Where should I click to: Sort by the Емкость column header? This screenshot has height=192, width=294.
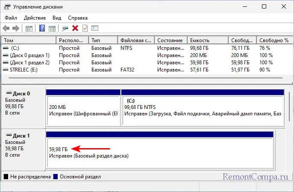pos(208,40)
